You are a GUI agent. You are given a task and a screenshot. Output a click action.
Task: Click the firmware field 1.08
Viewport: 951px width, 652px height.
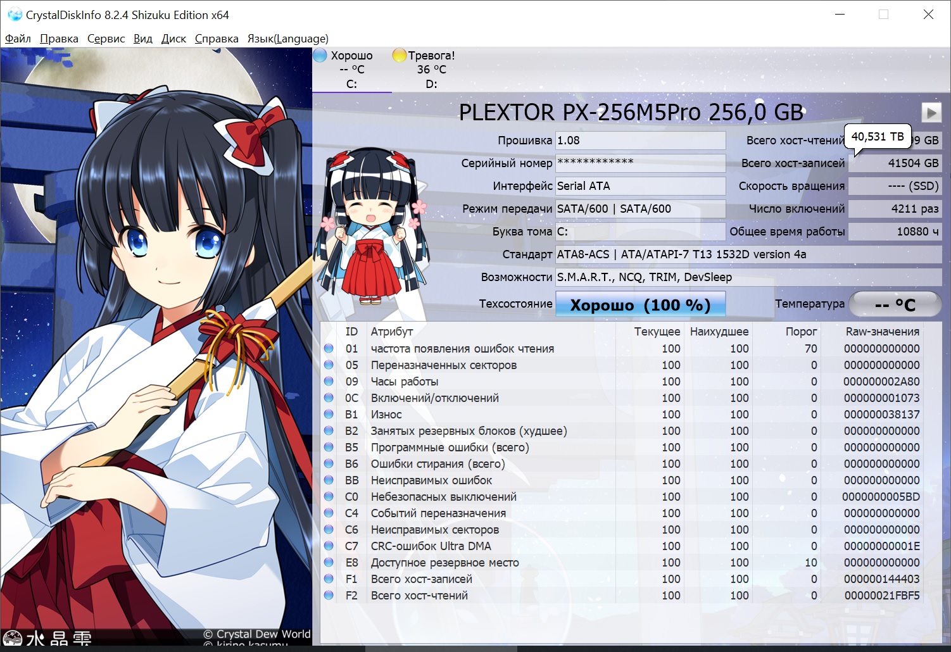pyautogui.click(x=640, y=141)
